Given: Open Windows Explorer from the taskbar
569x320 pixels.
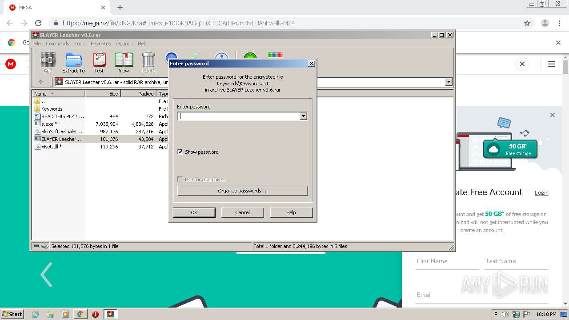Looking at the screenshot, I should (50, 314).
